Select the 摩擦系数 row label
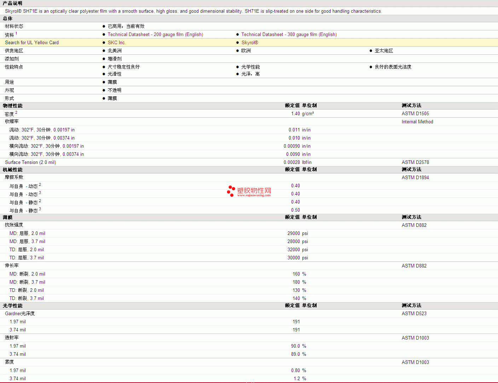 14,177
